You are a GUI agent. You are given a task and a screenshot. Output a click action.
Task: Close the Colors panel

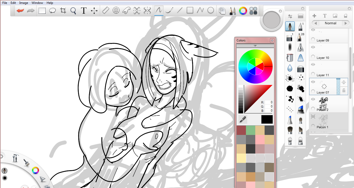coord(272,40)
